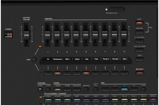The width and height of the screenshot is (159, 105).
Task: Slide the SPEAKER LOCK switch
Action: click(x=117, y=10)
